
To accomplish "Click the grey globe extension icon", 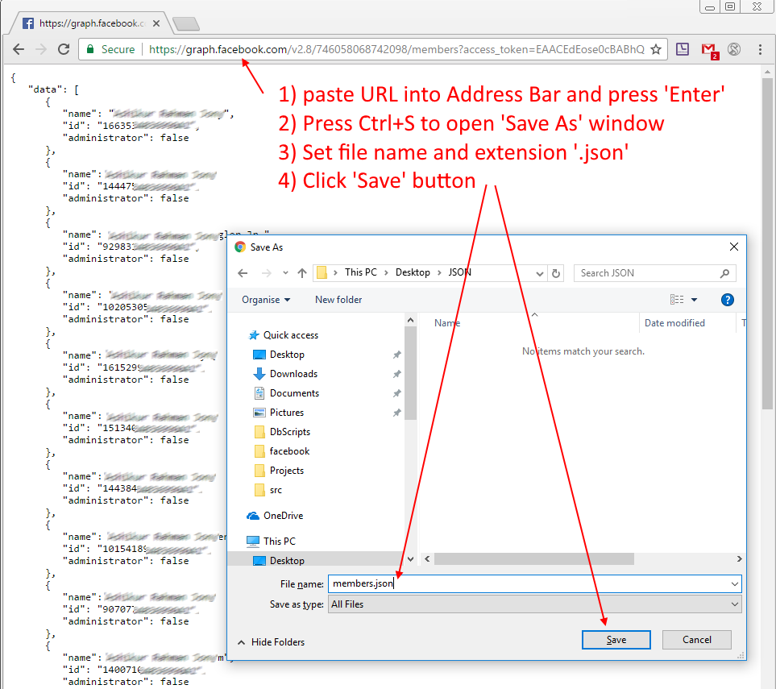I will 734,49.
